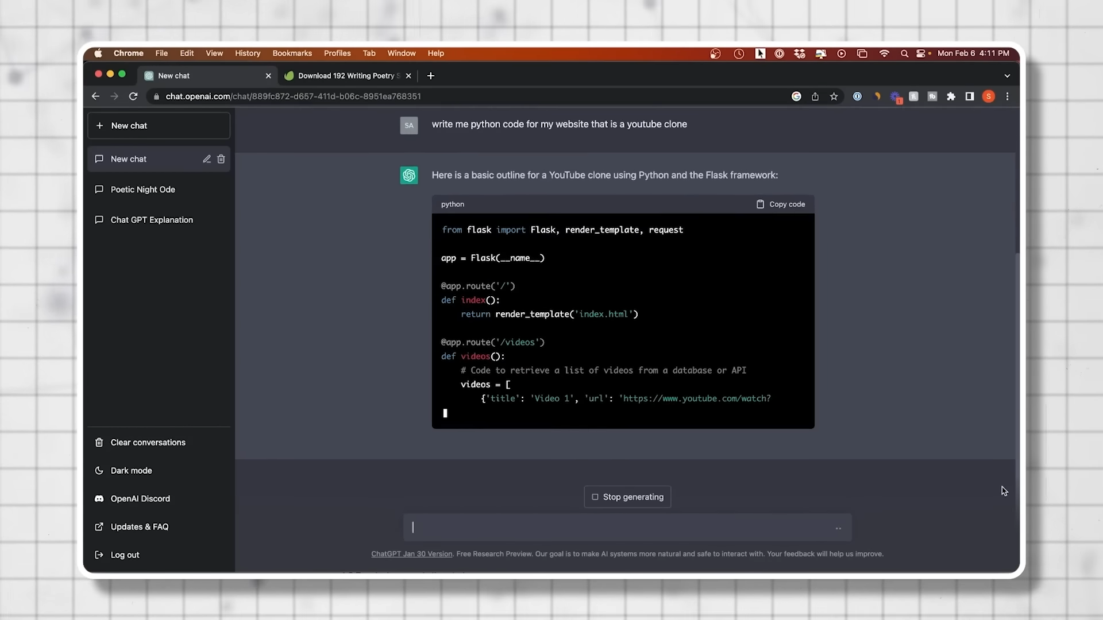Open the History menu

tap(247, 53)
